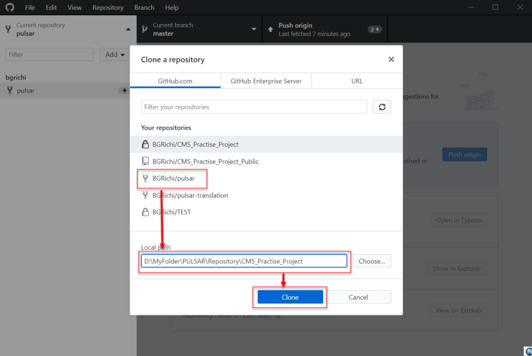Click fork icon beside pulsar-translation

point(145,195)
